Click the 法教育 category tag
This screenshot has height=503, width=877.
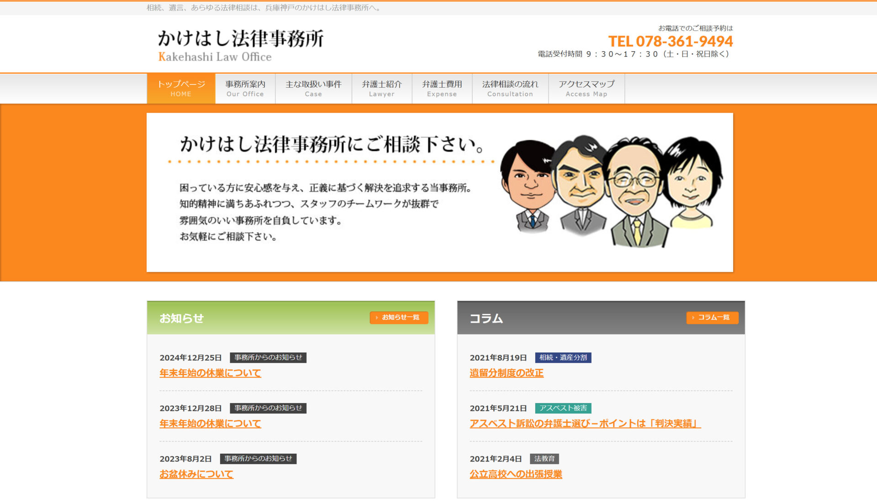544,459
